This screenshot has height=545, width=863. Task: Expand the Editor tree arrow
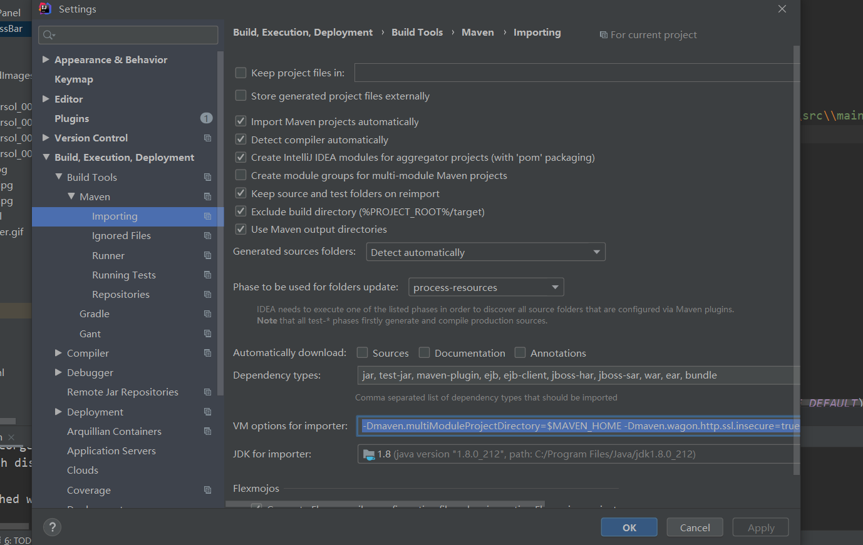point(46,99)
